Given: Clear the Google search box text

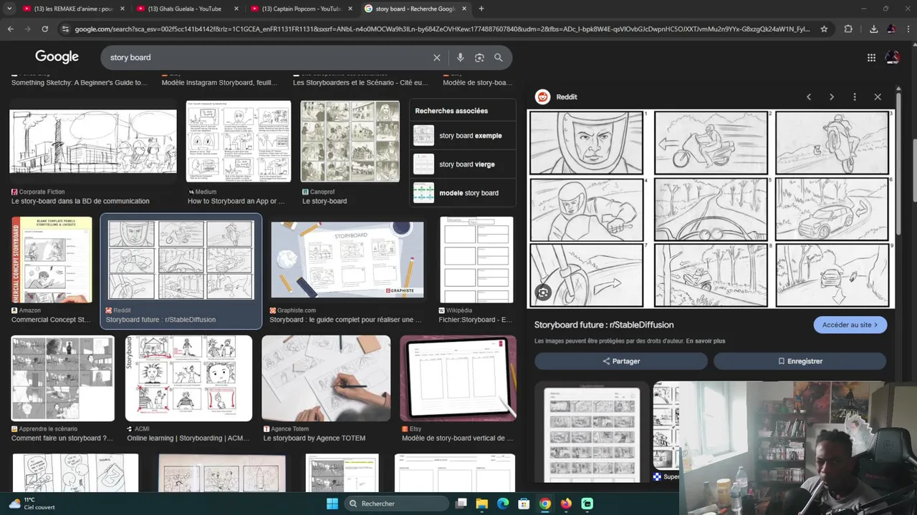Looking at the screenshot, I should point(437,57).
